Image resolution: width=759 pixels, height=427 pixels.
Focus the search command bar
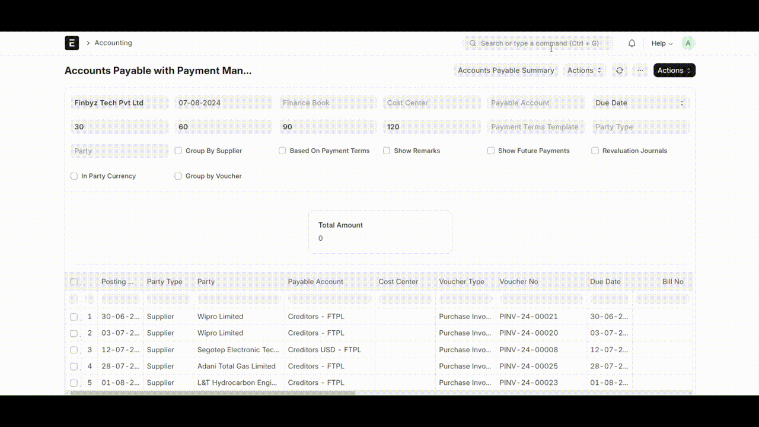click(538, 43)
